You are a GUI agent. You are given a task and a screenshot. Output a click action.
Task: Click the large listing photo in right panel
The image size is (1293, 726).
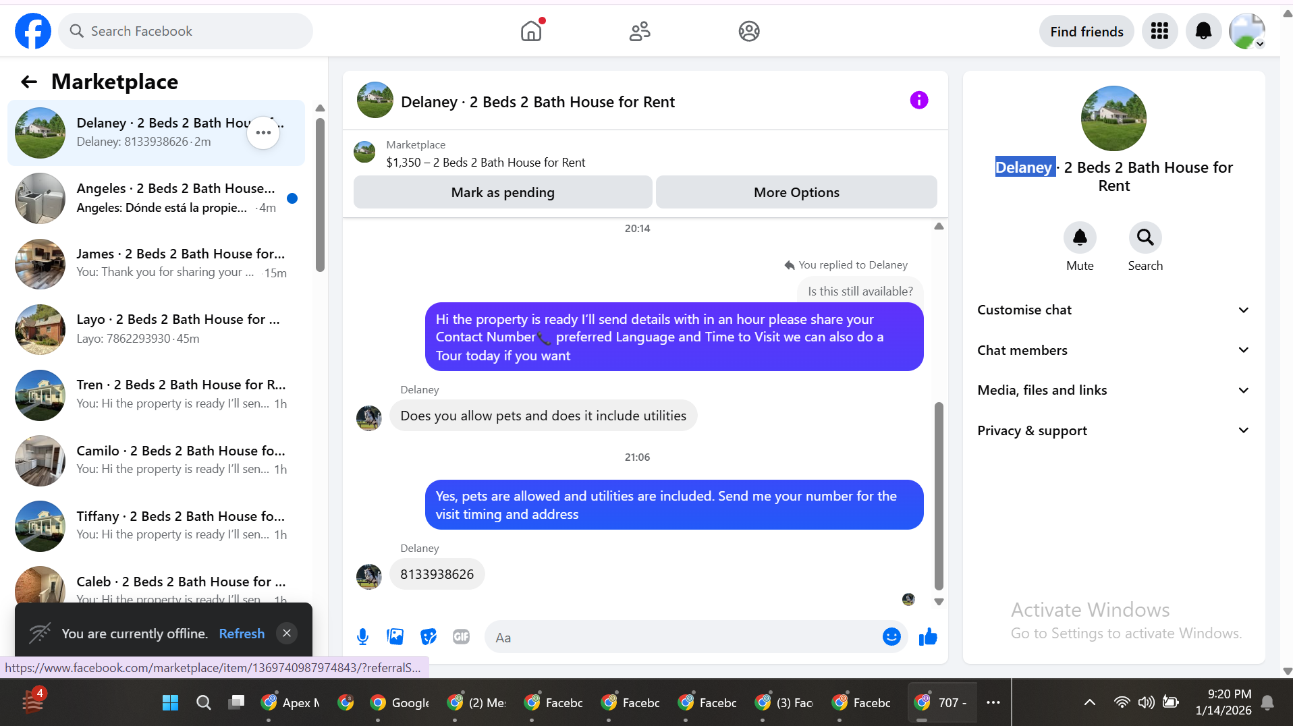click(1113, 118)
